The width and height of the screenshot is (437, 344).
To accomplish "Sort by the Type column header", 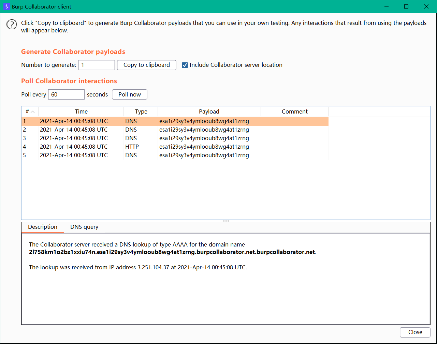I will [141, 111].
